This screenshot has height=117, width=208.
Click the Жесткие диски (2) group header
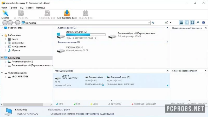(67, 28)
